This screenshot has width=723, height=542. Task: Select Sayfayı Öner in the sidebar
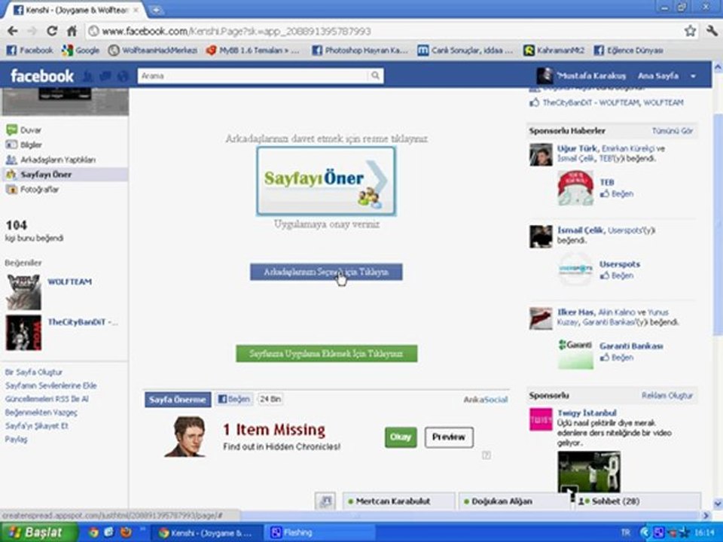64,174
